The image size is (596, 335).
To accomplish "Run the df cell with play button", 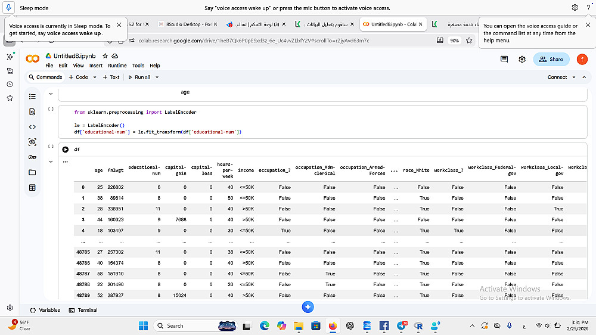I will (x=66, y=150).
